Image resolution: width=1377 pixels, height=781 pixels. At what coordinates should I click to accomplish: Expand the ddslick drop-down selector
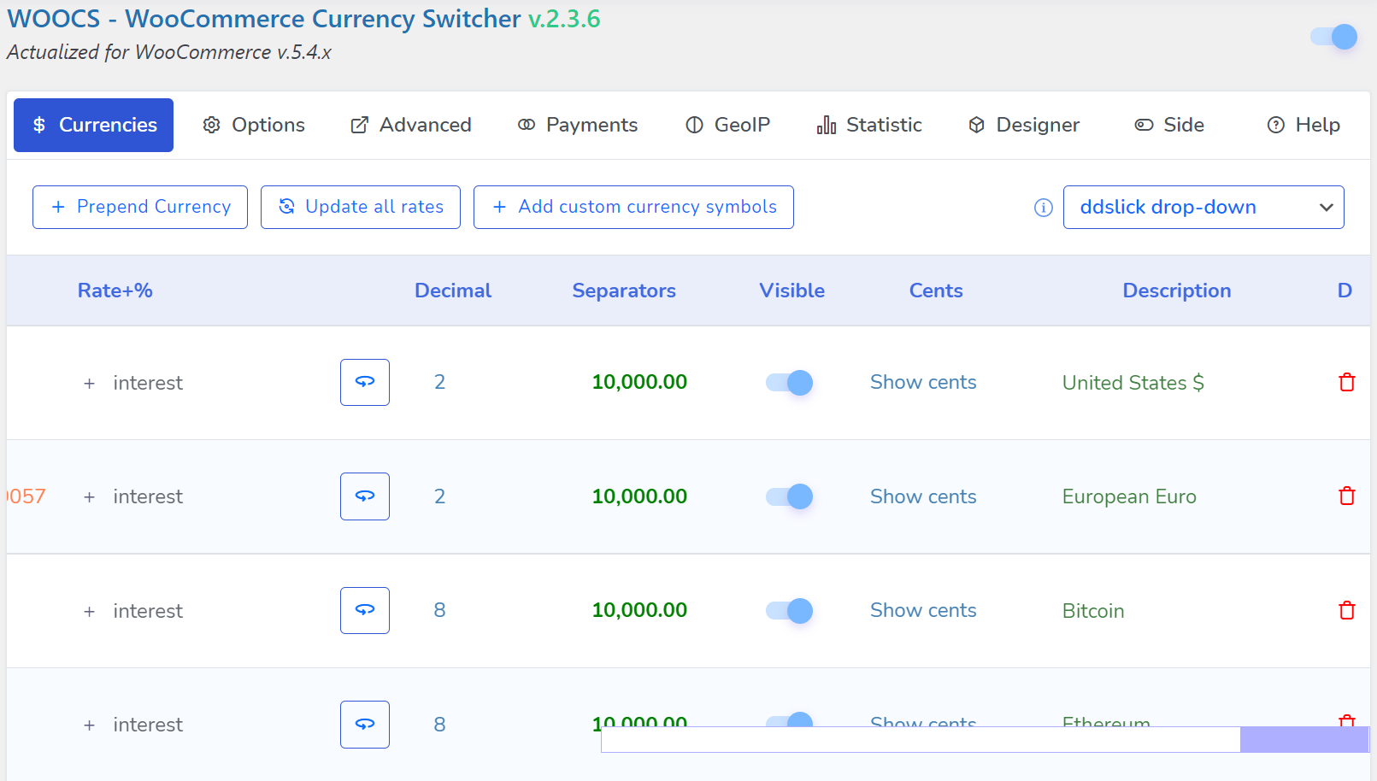(1203, 207)
